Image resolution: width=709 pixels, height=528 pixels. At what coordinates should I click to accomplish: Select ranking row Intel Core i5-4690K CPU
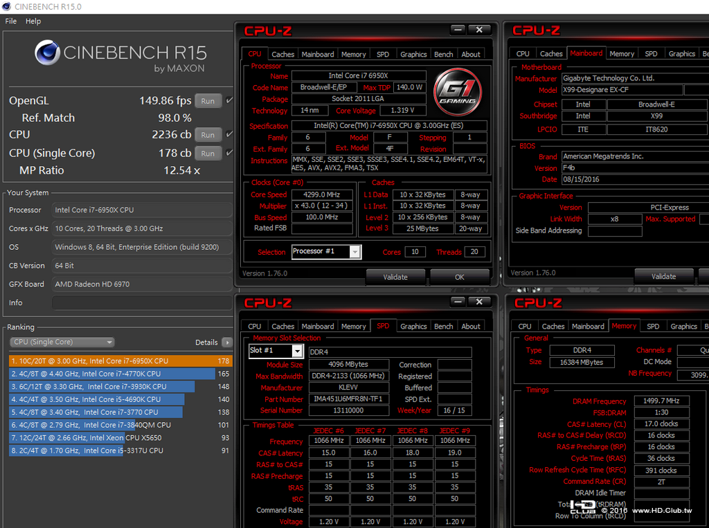[120, 399]
